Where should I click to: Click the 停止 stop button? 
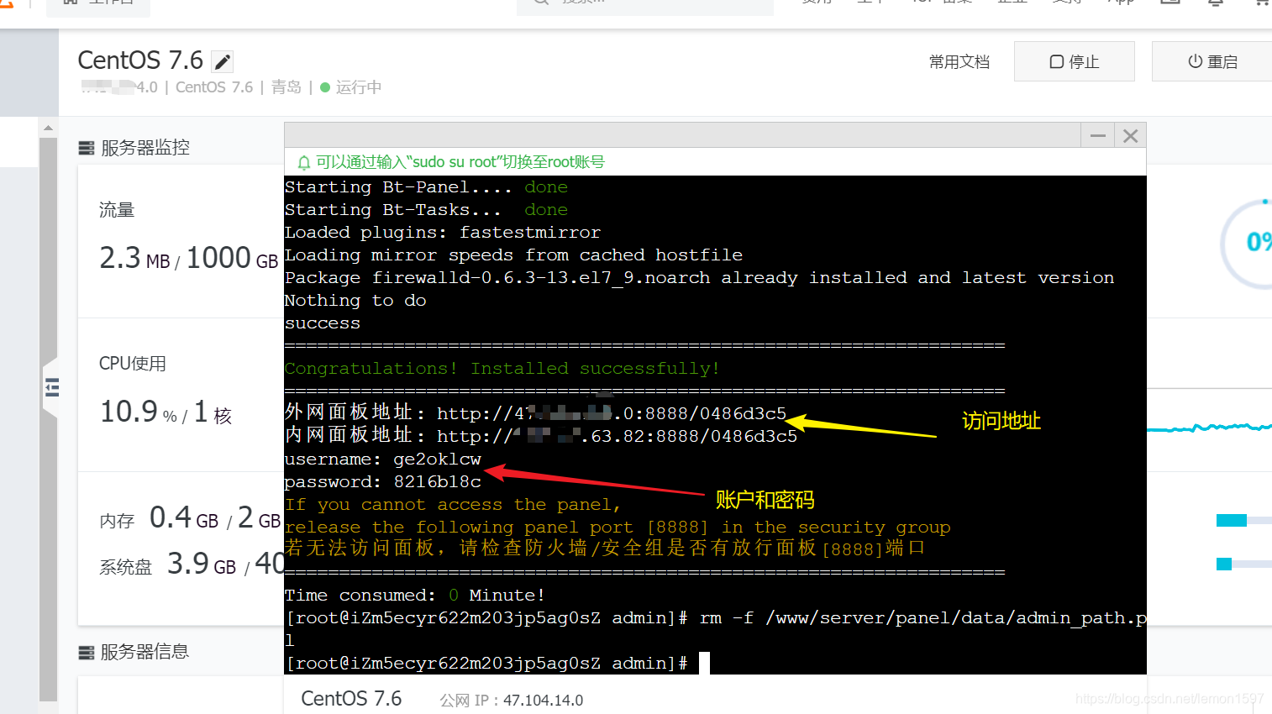[x=1075, y=61]
